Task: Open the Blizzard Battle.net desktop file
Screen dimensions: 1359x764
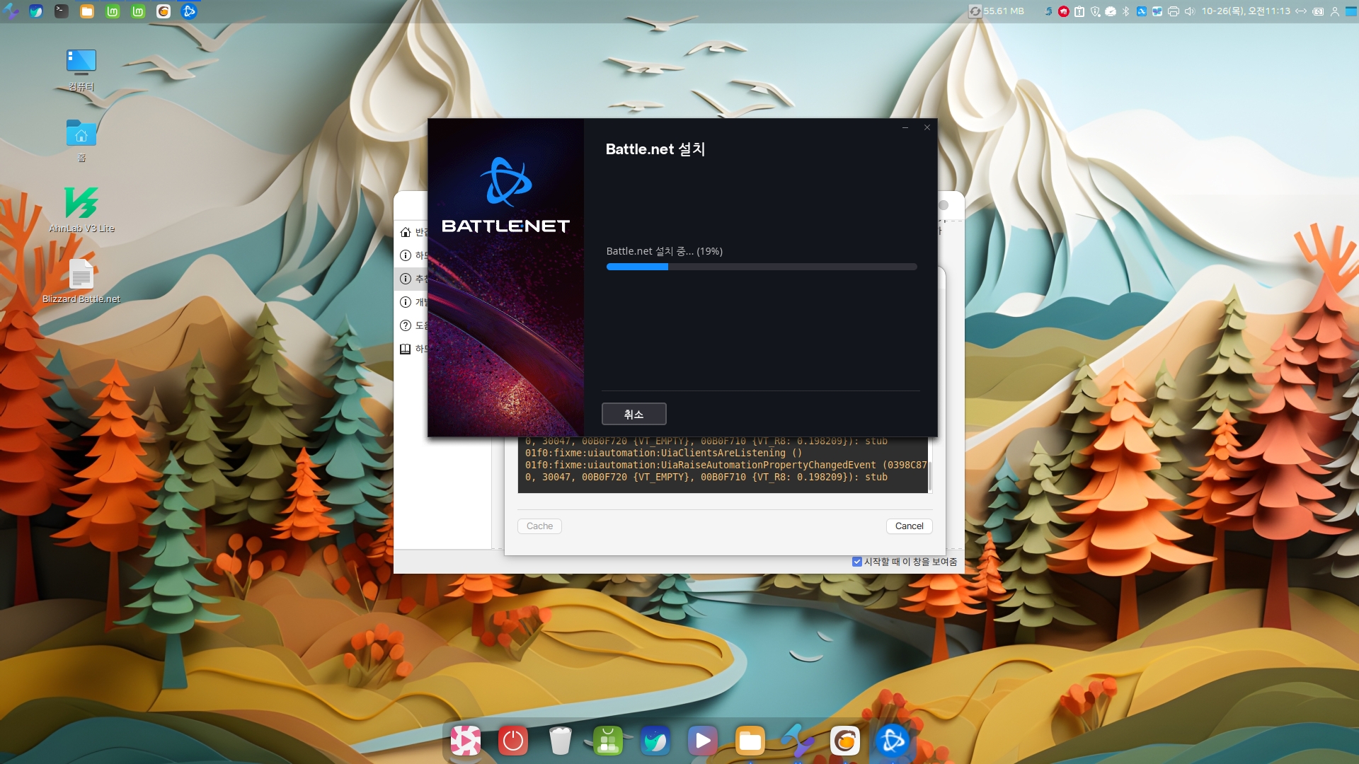Action: pos(81,275)
